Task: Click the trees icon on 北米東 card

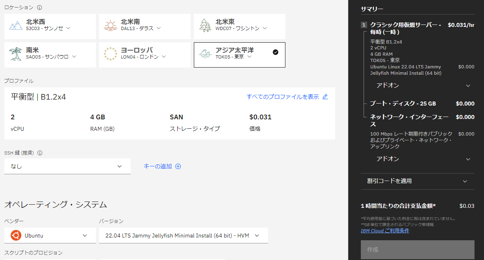Action: (205, 25)
